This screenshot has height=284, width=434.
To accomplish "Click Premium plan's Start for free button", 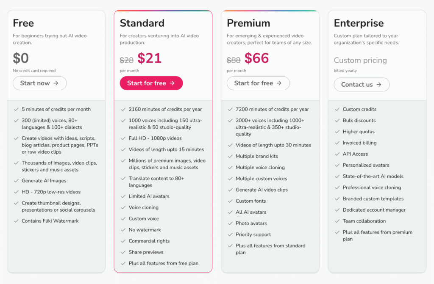I will pos(258,83).
